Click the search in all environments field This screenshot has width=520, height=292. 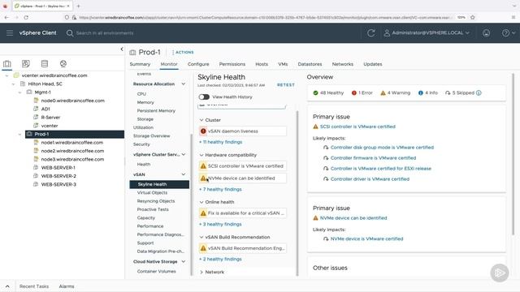click(105, 32)
